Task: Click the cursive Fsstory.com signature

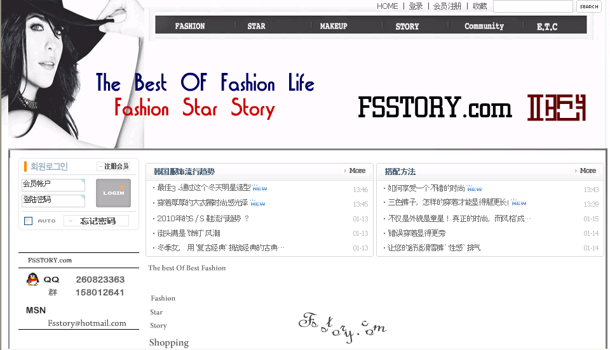Action: (x=342, y=327)
